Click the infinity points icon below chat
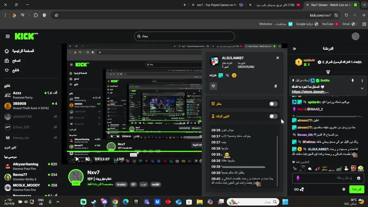Screen dimensions: 368x207 296,189
